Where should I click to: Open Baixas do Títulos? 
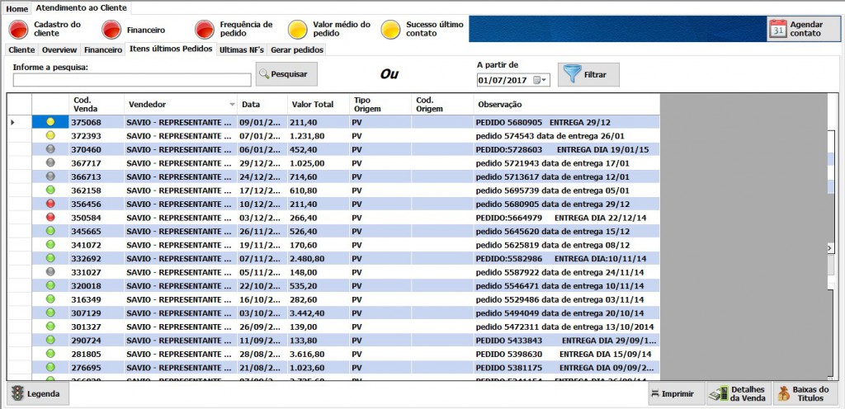(x=805, y=394)
